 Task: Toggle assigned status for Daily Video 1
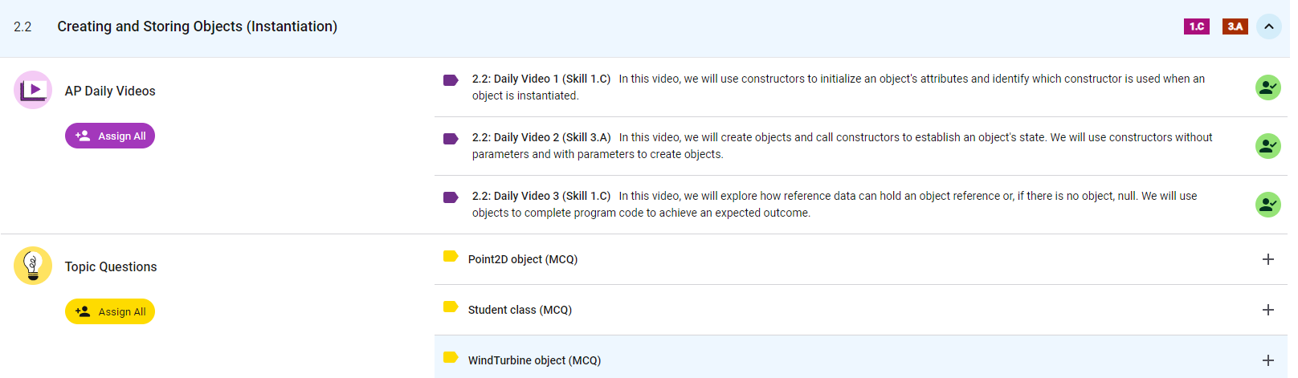pyautogui.click(x=1267, y=87)
